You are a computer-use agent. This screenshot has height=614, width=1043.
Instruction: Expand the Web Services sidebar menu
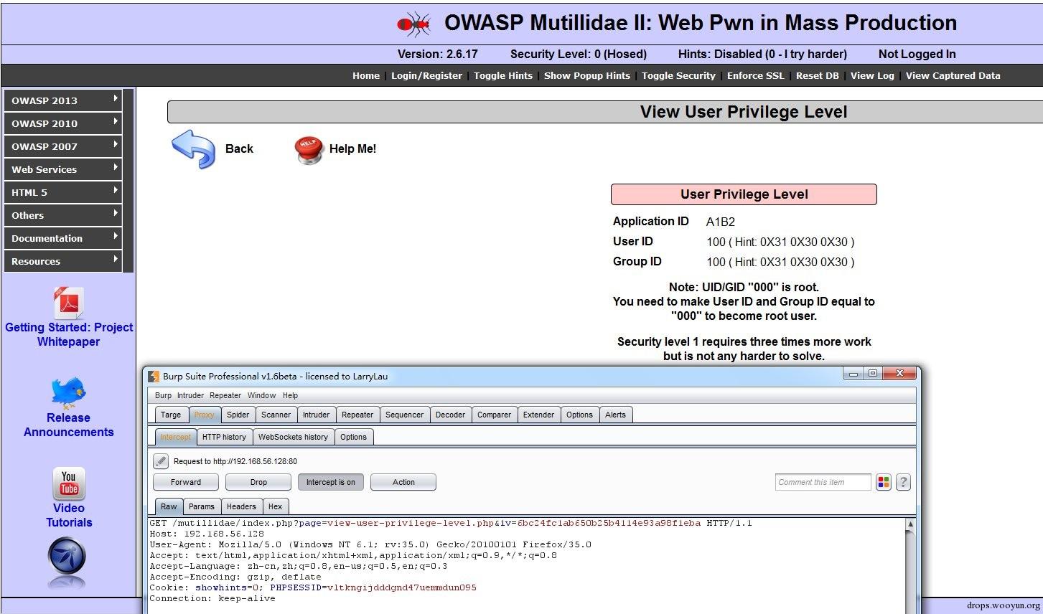coord(63,169)
